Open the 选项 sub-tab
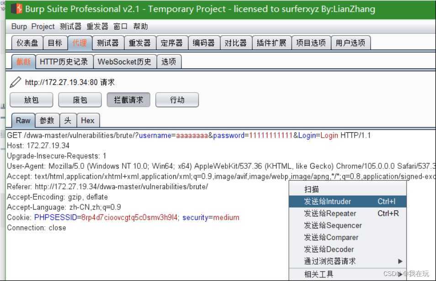 point(169,62)
